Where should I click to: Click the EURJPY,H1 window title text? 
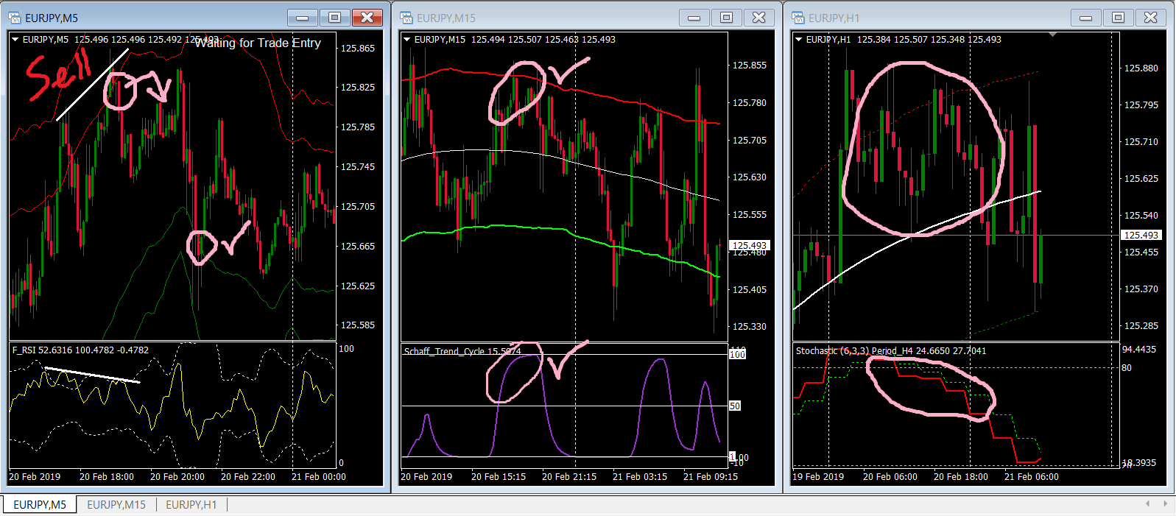[x=834, y=18]
